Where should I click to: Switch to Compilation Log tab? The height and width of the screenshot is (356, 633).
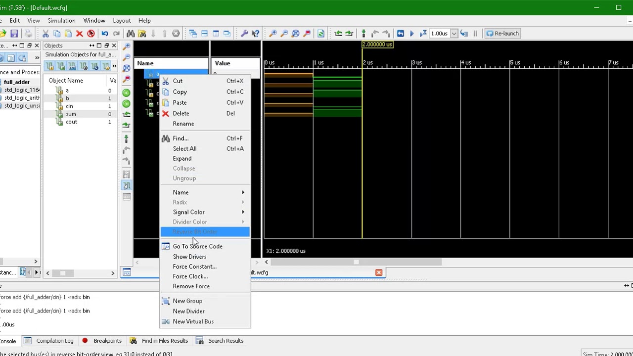(x=48, y=341)
